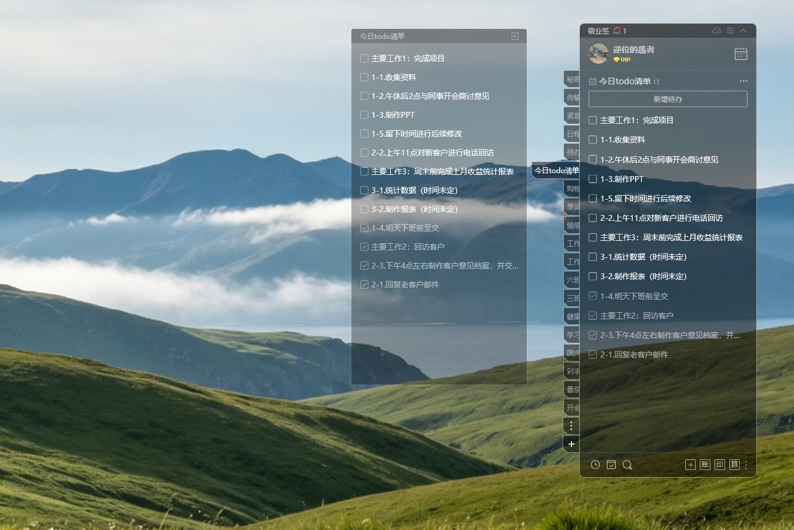Click the 今日todo清单 title of the floating window
Viewport: 794px width, 530px height.
coord(383,37)
